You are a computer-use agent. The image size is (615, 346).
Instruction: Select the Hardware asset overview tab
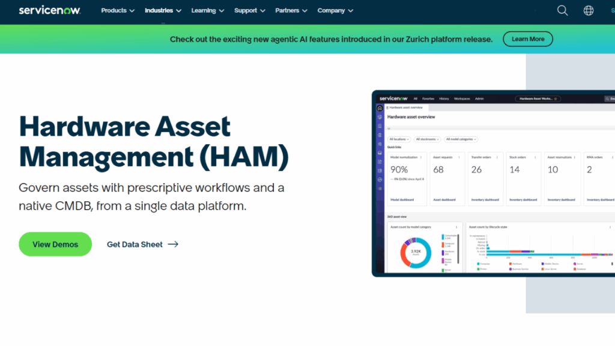point(405,108)
